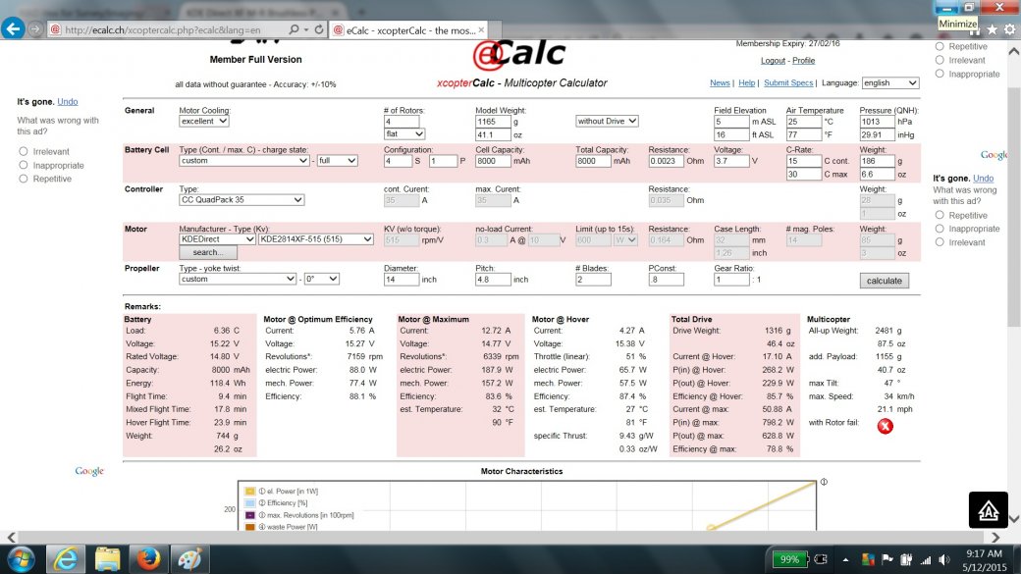Open the motor manufacturer KDEDirect dropdown
This screenshot has height=574, width=1021.
[217, 239]
